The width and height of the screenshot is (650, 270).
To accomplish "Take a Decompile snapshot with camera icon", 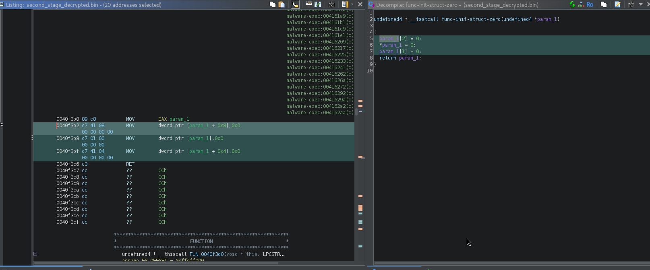I will click(x=631, y=4).
